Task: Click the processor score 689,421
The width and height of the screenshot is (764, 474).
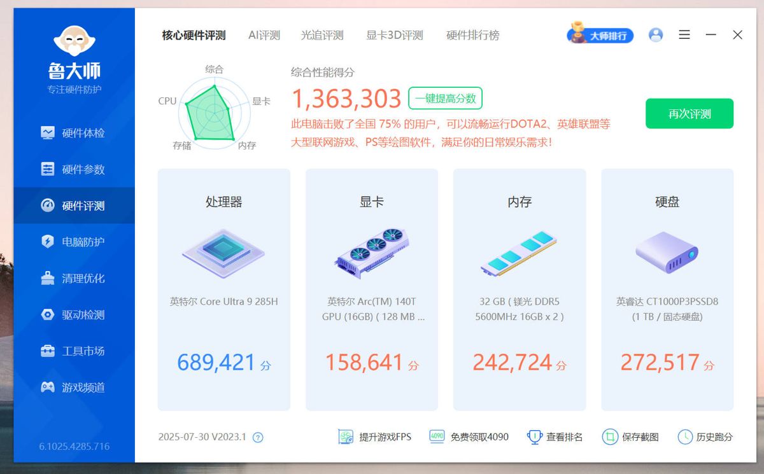Action: 216,363
